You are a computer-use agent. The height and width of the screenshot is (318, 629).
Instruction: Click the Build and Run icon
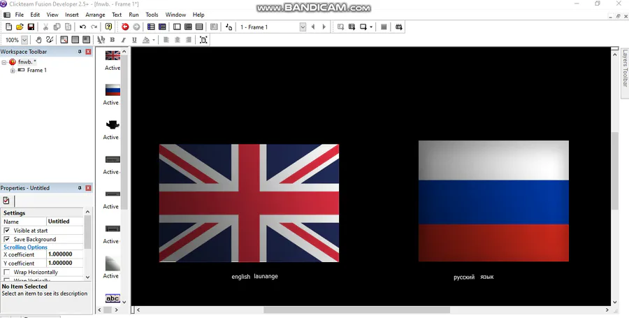point(399,27)
